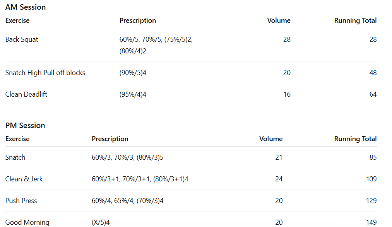Select the Back Squat exercise cell
392x227 pixels.
(x=22, y=39)
